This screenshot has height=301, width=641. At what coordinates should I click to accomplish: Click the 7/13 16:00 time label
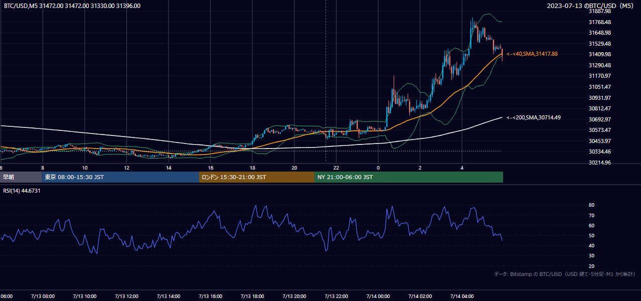click(x=210, y=296)
